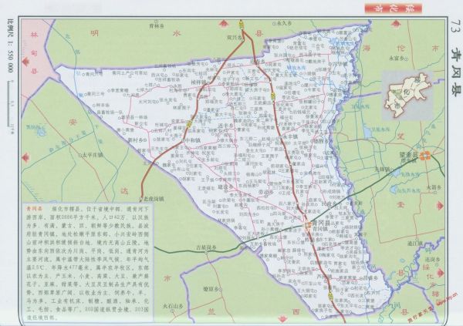Select the 燎原乡 township label
Screen dimensions: 463x326
(212, 290)
